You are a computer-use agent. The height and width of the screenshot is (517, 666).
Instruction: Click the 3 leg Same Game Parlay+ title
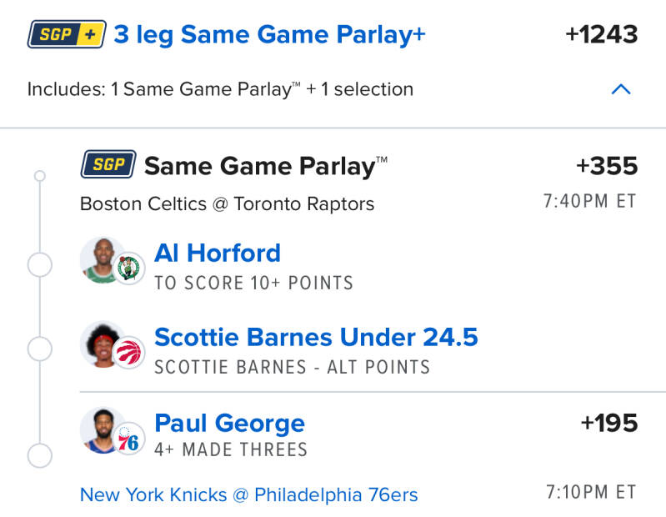(269, 34)
